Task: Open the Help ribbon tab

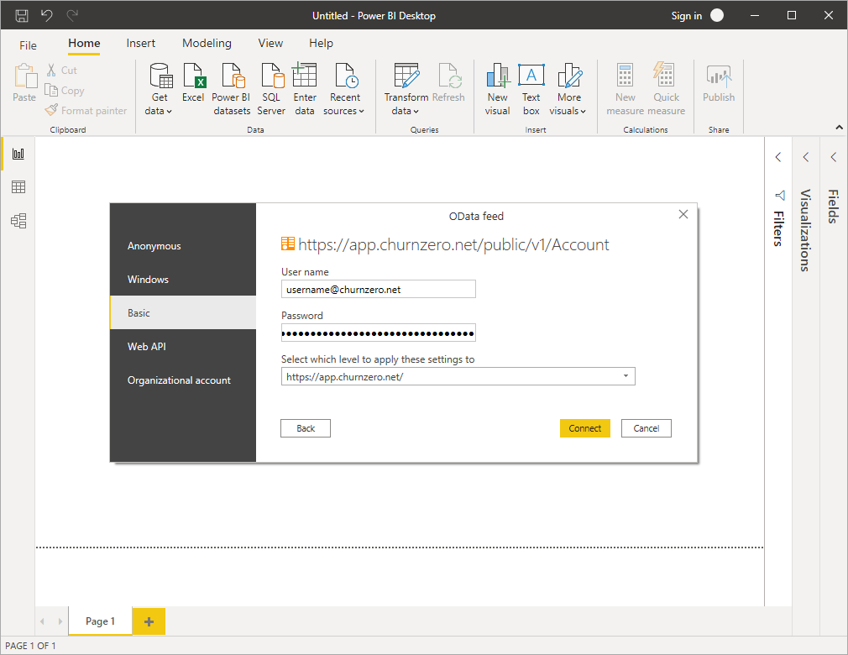Action: click(x=321, y=44)
